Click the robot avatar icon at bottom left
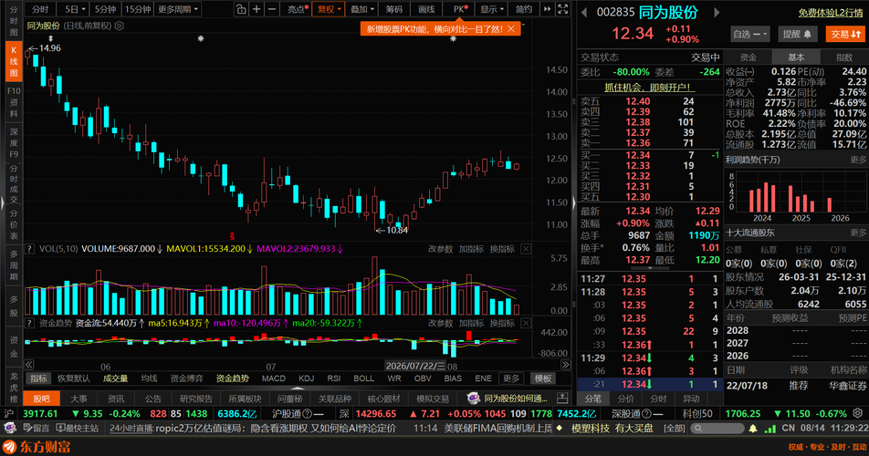869x456 pixels. pyautogui.click(x=9, y=428)
